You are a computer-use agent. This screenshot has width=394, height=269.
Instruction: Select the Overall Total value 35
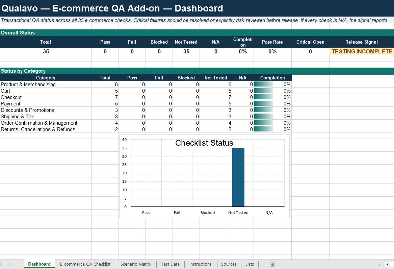46,52
